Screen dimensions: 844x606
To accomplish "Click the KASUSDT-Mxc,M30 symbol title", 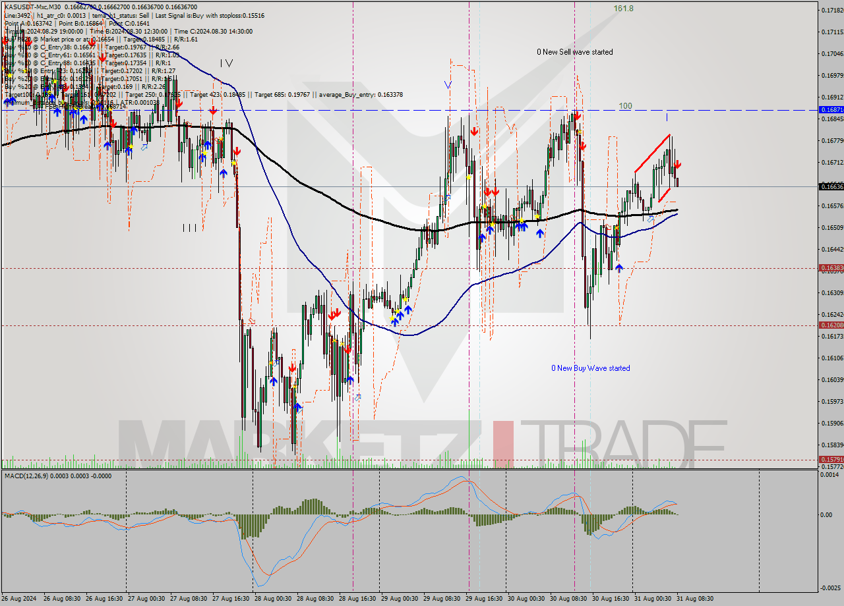I will 31,7.
